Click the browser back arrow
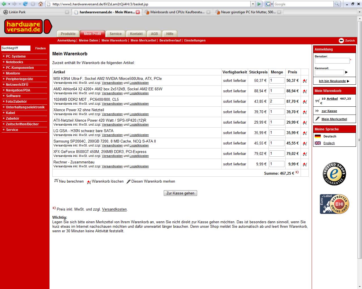 coord(4,4)
